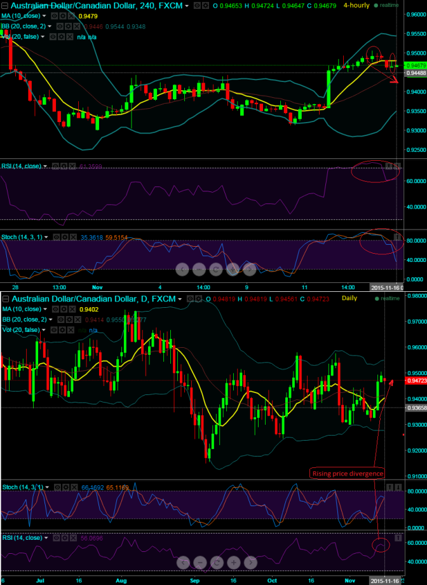Hide the Bollinger Bands on the 240 chart
Viewport: 427px width, 585px height.
(61, 27)
